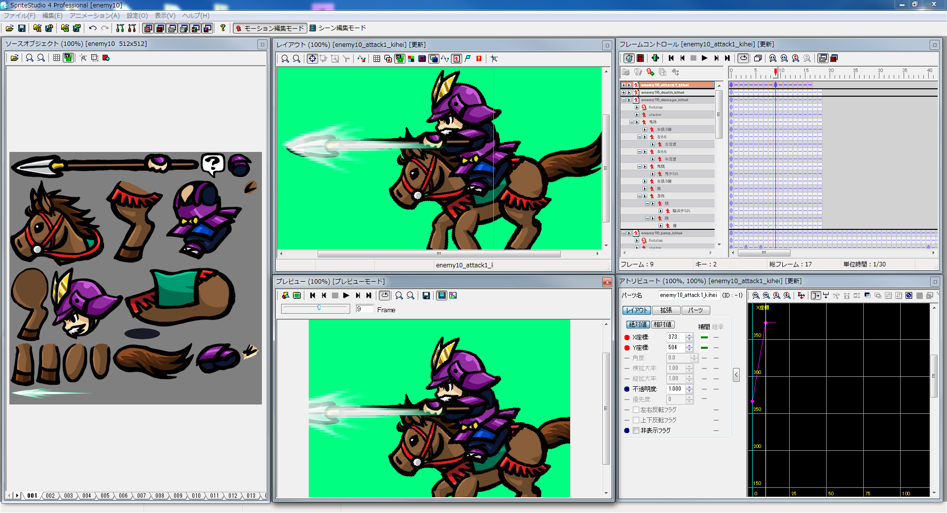Viewport: 947px width, 513px height.
Task: Collapse the 身体 tree node
Action: click(x=639, y=196)
